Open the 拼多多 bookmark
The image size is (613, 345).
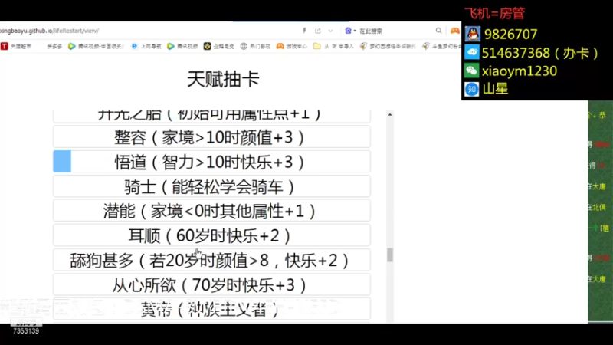[x=54, y=46]
